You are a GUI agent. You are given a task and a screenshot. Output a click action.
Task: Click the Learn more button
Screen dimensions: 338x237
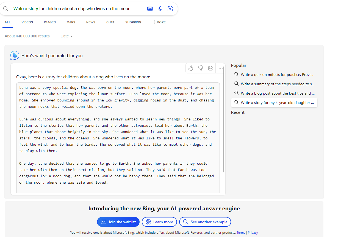[160, 222]
